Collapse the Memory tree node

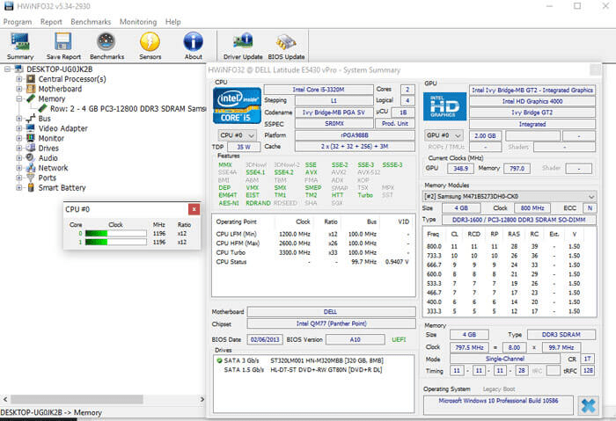click(x=19, y=99)
